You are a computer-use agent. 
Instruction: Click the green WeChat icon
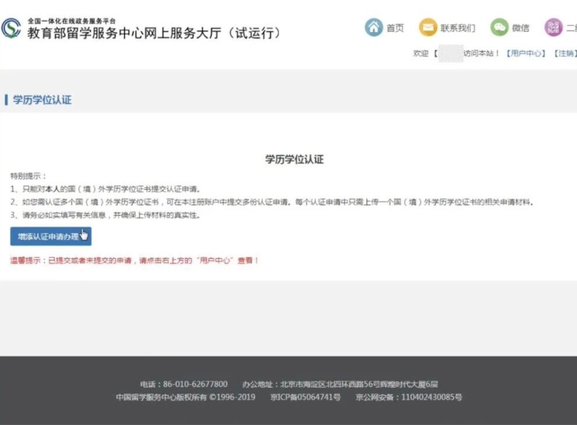[x=499, y=27]
